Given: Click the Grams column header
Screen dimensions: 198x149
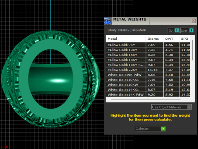Looking at the screenshot, I should pos(155,38).
